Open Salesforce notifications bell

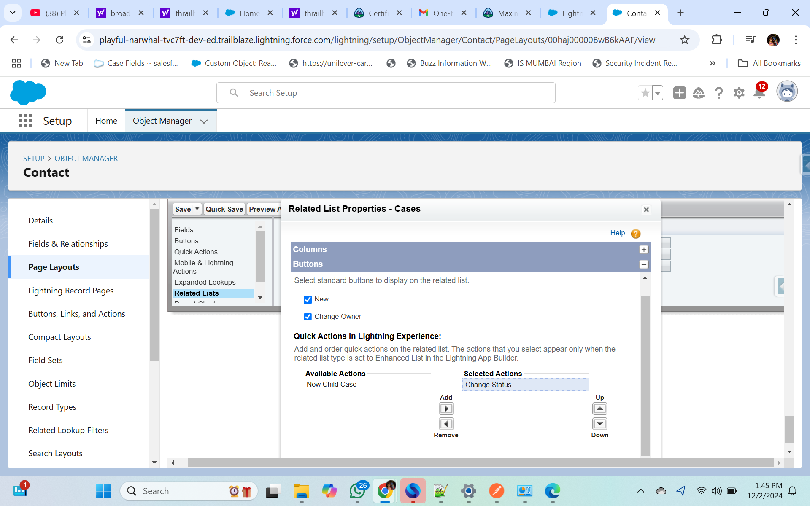click(x=759, y=93)
